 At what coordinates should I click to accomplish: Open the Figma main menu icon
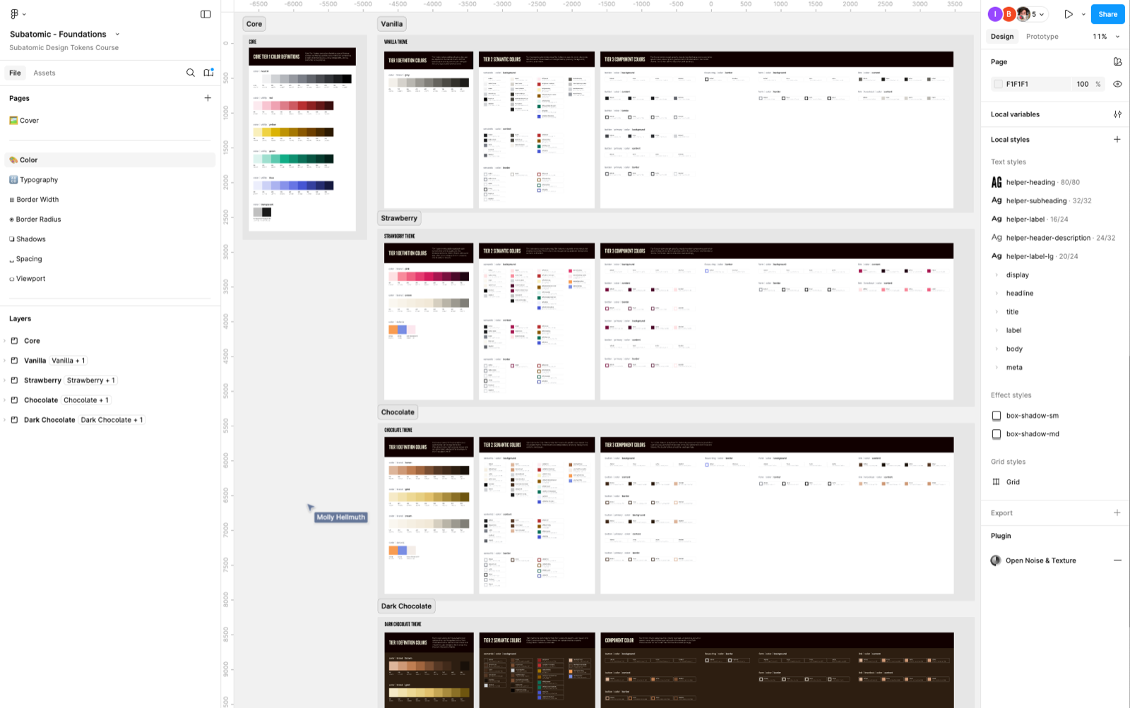click(x=14, y=14)
